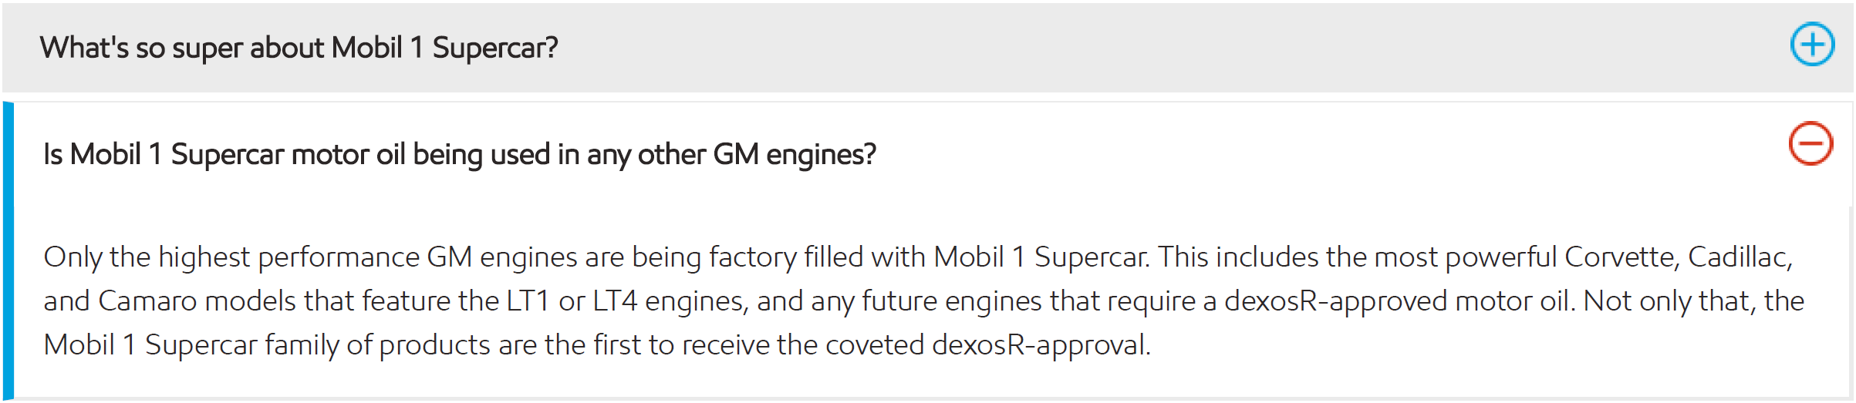Click the word "Corvette" in the answer

coord(1621,257)
